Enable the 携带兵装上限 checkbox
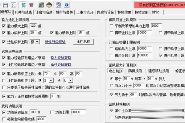The width and height of the screenshot is (185, 123). click(x=160, y=48)
